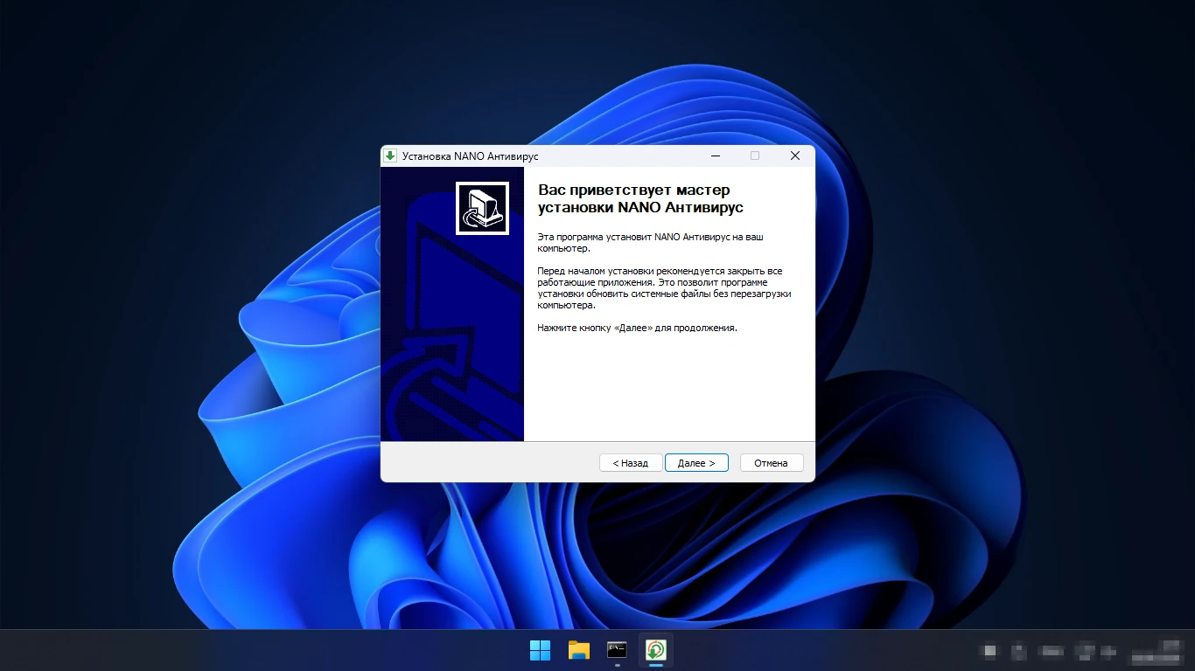Click the «Далее >» button to continue
Screen dimensions: 1195x671
tap(696, 463)
